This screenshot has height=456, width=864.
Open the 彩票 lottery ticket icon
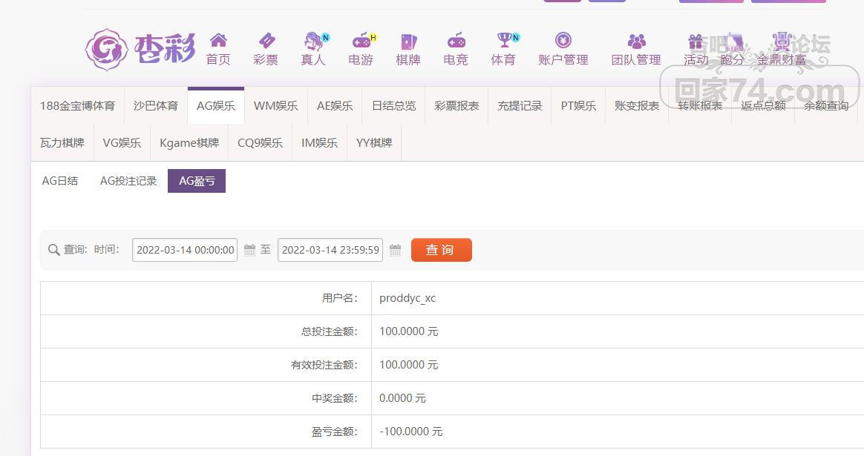266,40
